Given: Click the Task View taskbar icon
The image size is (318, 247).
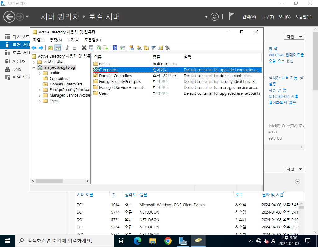Looking at the screenshot, I should 122,241.
